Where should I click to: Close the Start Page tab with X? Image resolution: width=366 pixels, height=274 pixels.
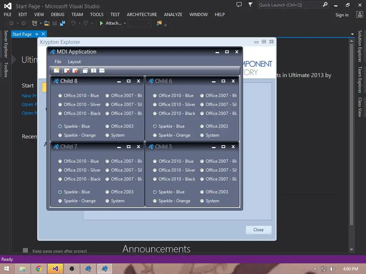43,34
